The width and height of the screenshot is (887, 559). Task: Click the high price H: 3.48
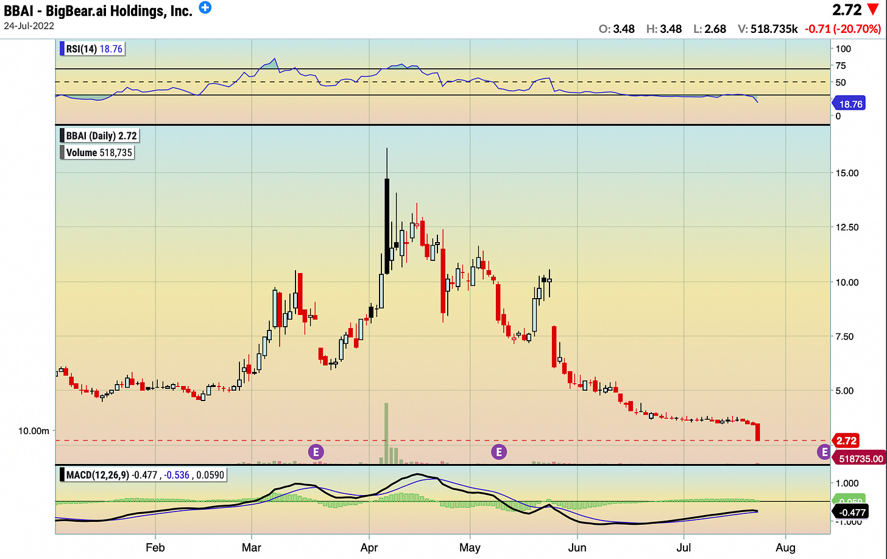(664, 29)
